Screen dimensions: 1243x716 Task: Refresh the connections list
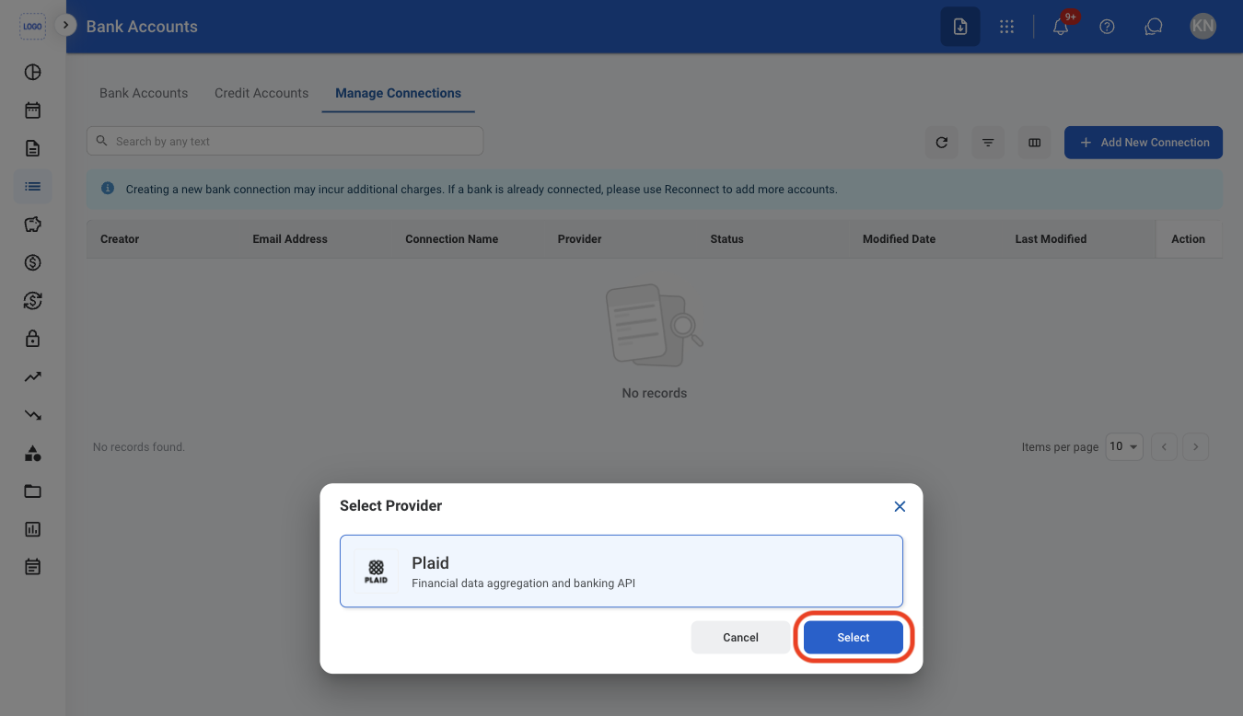(941, 143)
